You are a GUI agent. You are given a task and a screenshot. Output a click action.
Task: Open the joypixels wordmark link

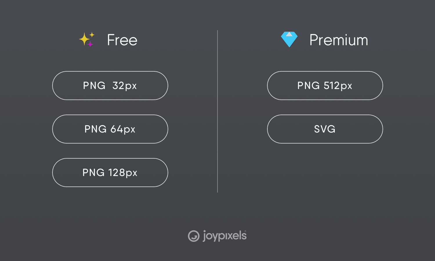[x=224, y=236]
